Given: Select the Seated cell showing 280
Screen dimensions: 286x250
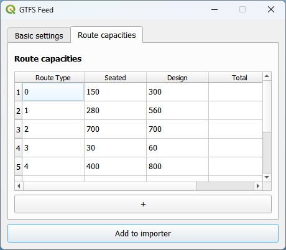Looking at the screenshot, I should click(115, 111).
